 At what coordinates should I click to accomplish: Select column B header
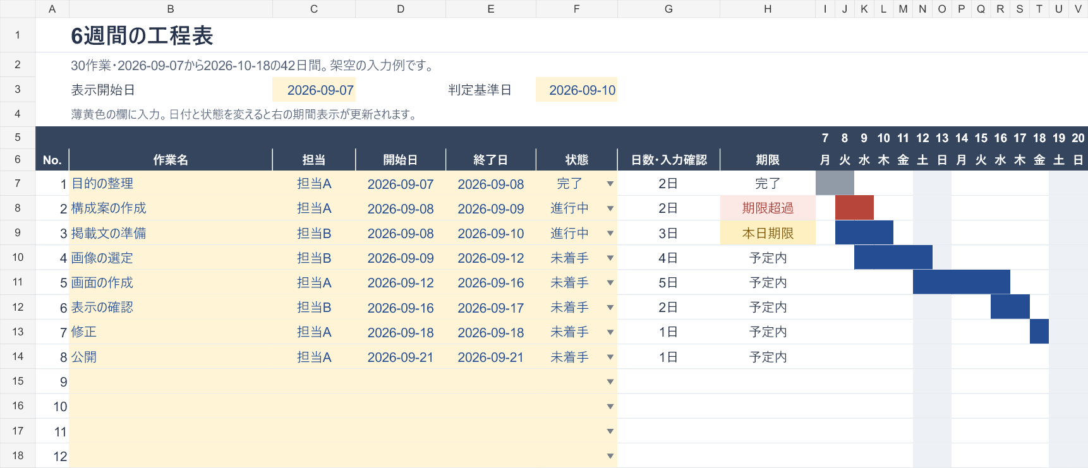tap(171, 9)
